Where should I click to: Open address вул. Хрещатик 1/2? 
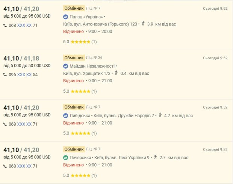(87, 73)
